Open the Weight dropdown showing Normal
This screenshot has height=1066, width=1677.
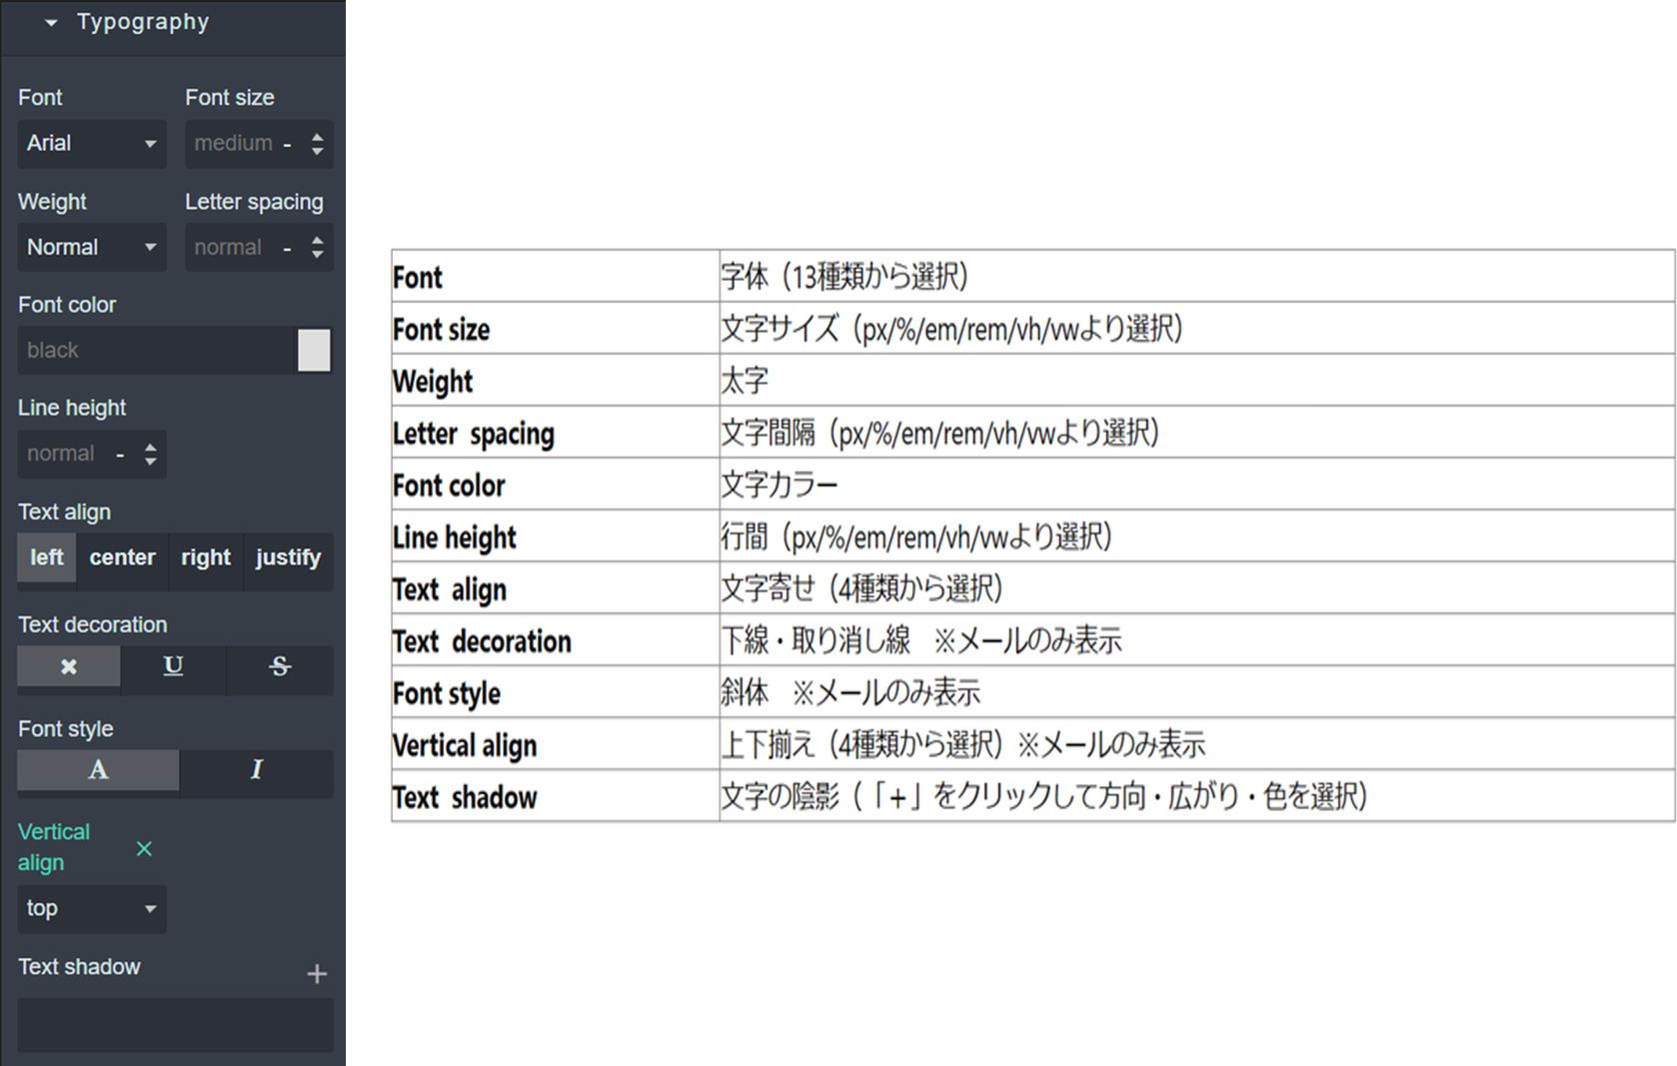click(91, 248)
